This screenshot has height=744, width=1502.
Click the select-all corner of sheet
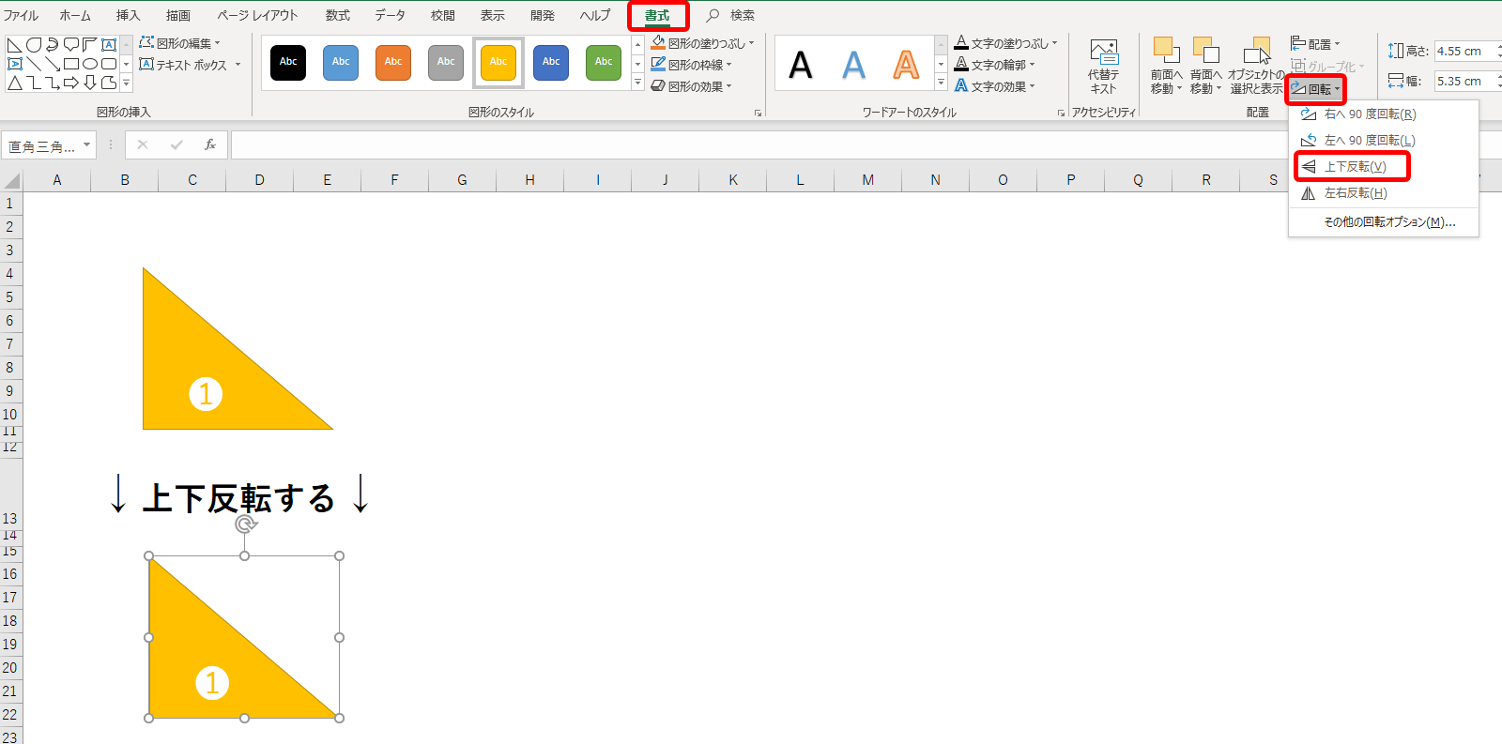tap(11, 180)
